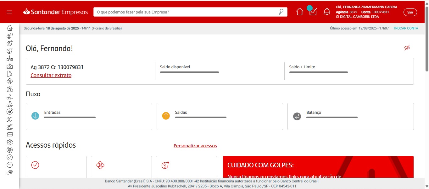Open the sidebar hand with plant icon
429x189 pixels.
click(10, 127)
